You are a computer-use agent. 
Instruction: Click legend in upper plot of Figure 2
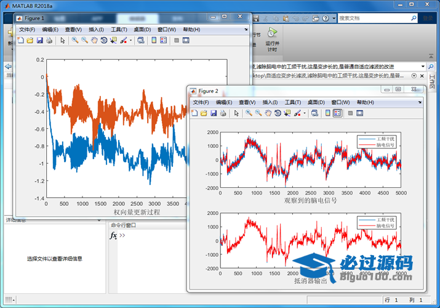(377, 142)
